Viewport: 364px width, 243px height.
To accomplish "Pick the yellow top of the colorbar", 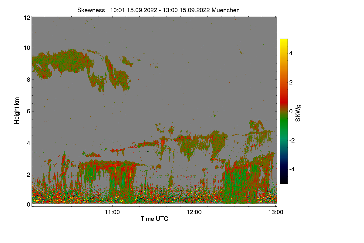I will pyautogui.click(x=284, y=41).
